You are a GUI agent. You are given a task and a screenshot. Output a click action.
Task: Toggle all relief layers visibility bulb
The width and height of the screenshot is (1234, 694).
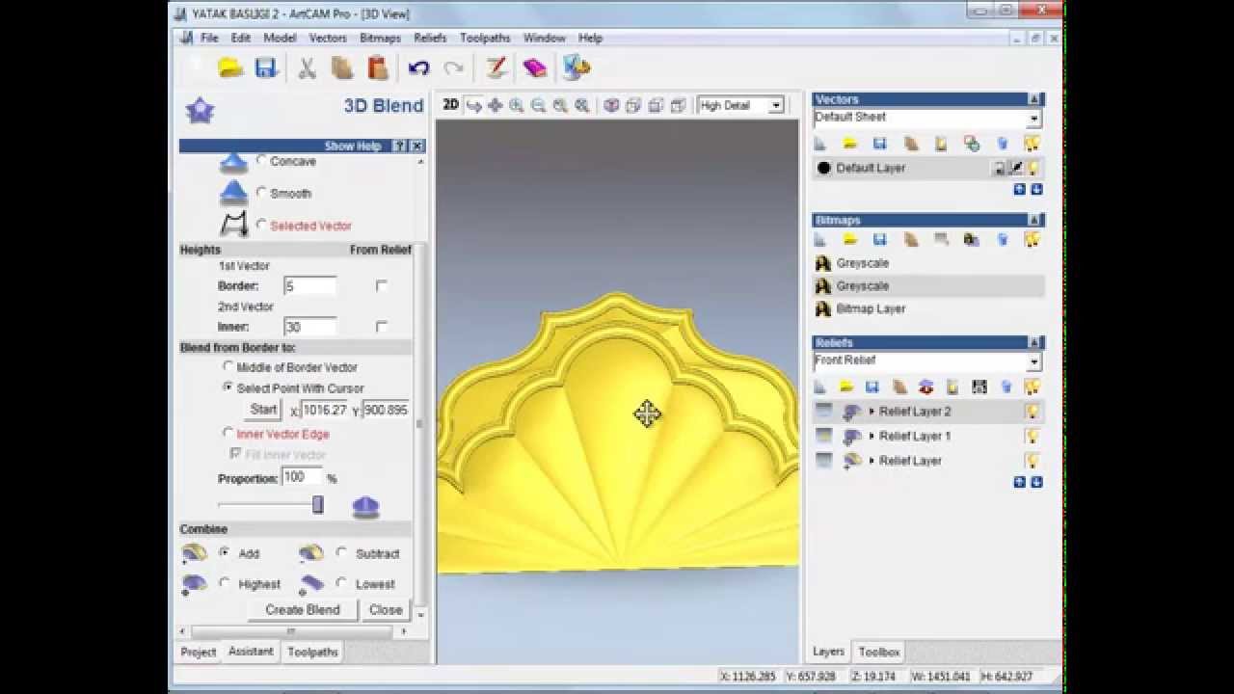pos(1033,387)
